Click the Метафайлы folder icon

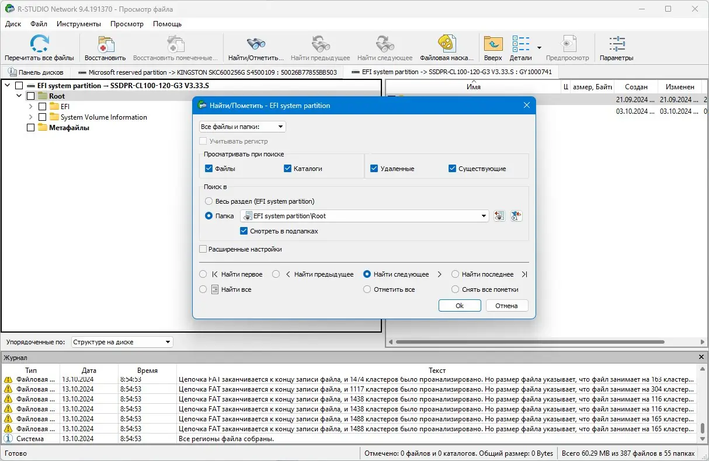coord(43,128)
